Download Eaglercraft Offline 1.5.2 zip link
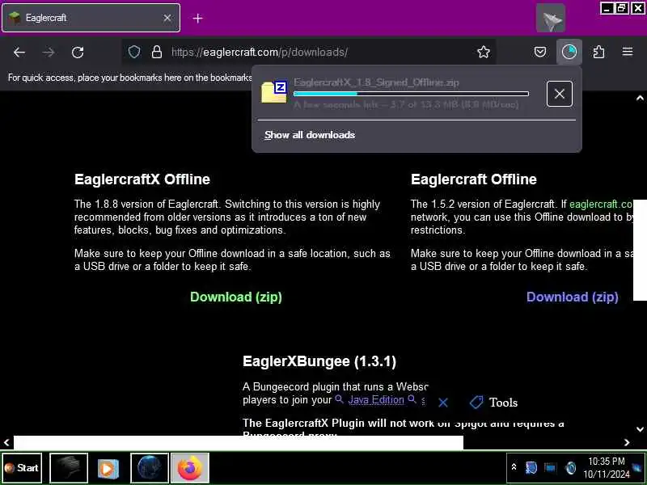The height and width of the screenshot is (485, 647). pyautogui.click(x=573, y=297)
